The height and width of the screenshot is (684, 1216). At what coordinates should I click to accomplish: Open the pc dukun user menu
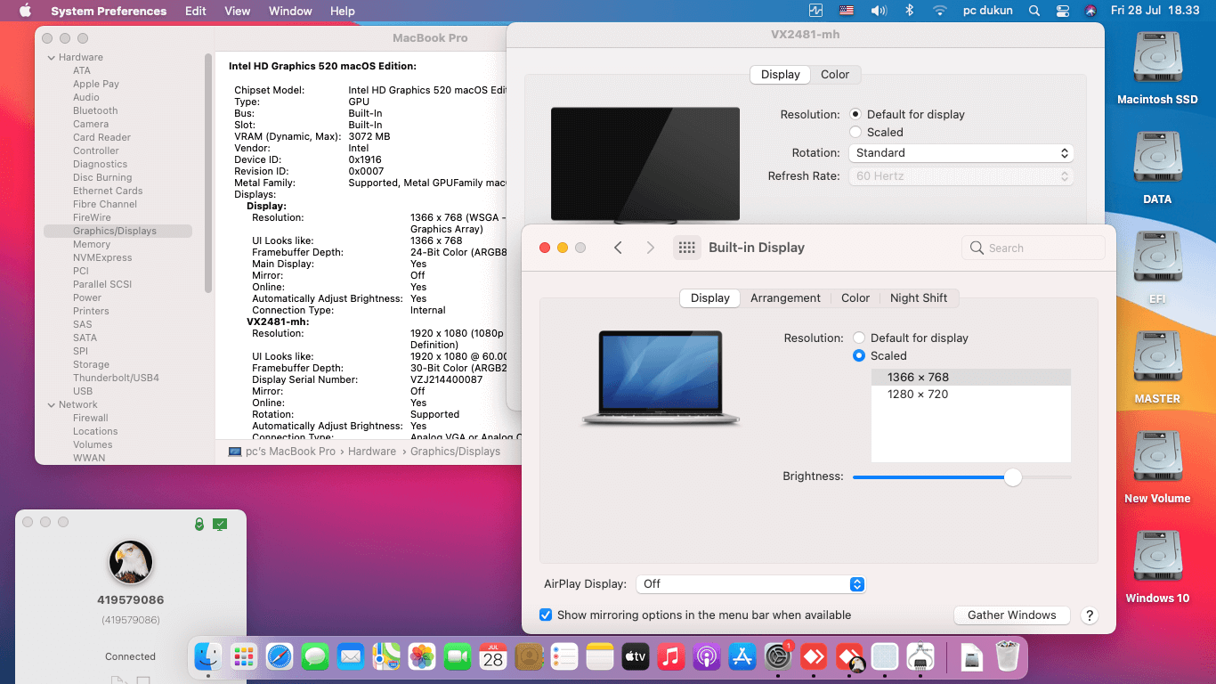[988, 11]
